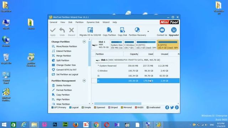Select the System Reserved block in disk map
The image size is (228, 128).
116,45
